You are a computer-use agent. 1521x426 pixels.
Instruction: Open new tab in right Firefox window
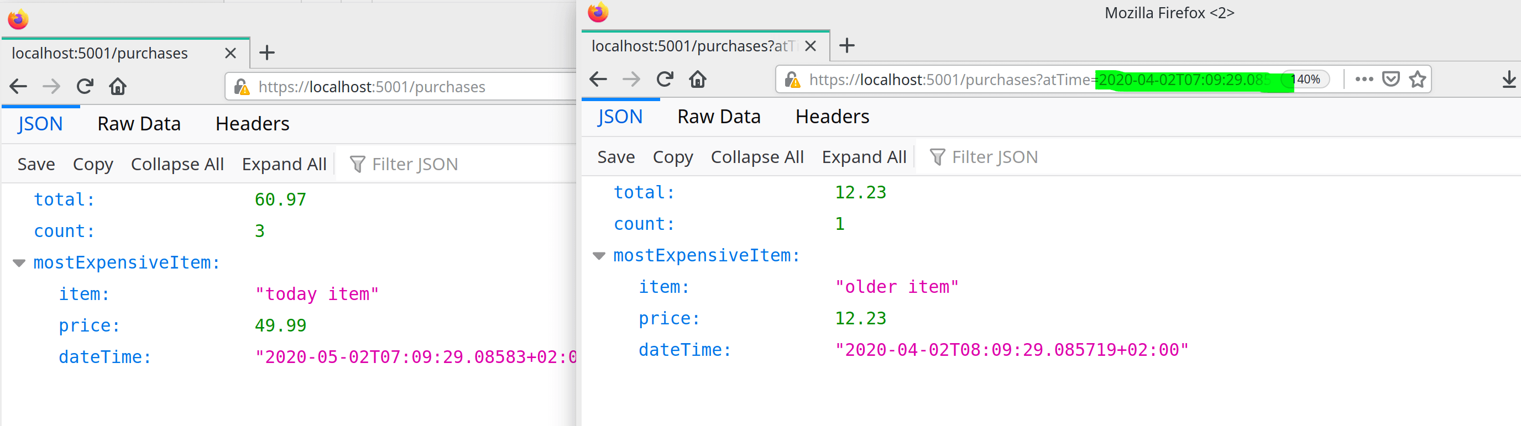[846, 45]
